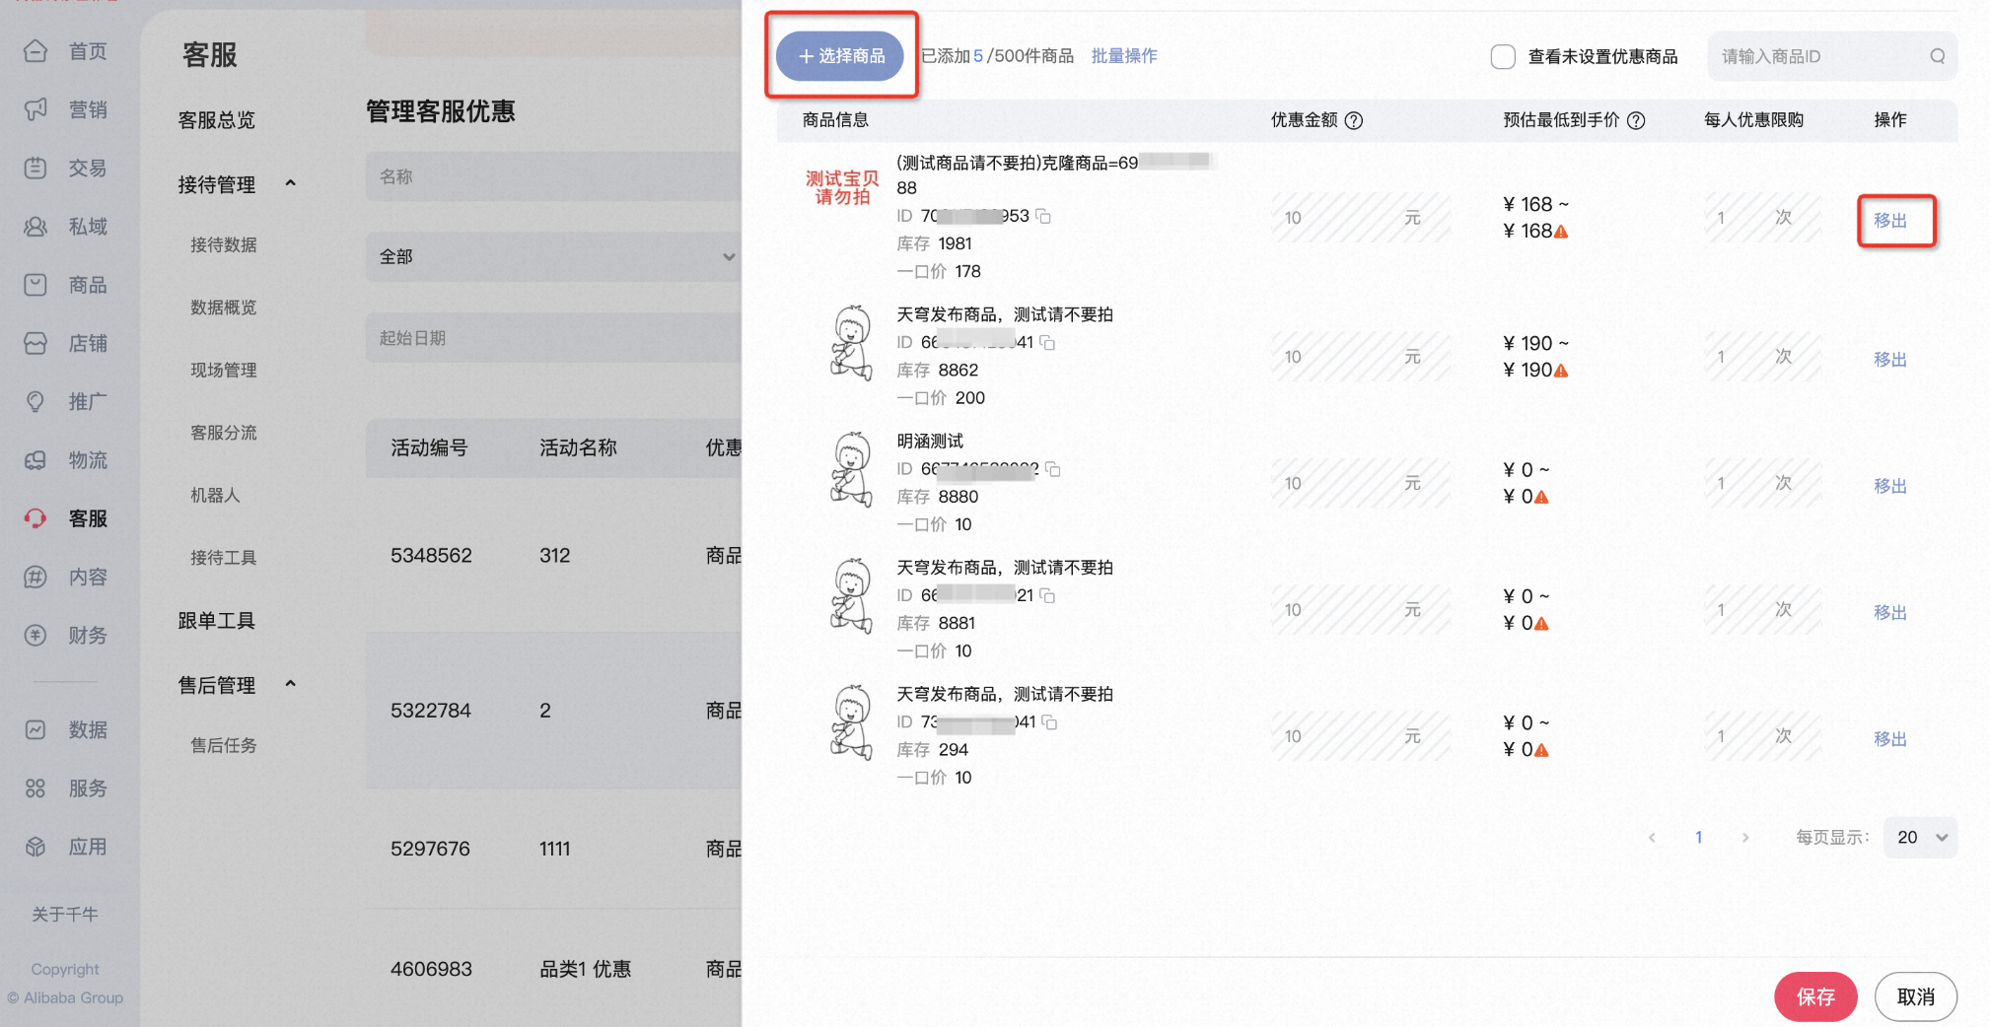Screen dimensions: 1990x1027
Task: Open the 内容 content hash icon
Action: point(36,577)
